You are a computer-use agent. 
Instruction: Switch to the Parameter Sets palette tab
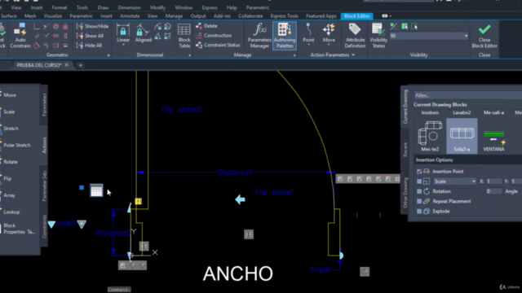[x=44, y=186]
